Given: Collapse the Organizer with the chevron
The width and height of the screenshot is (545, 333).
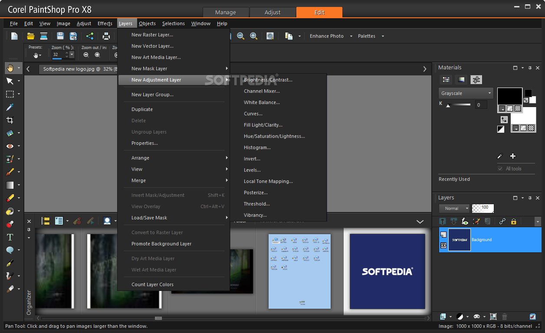Looking at the screenshot, I should (x=420, y=222).
